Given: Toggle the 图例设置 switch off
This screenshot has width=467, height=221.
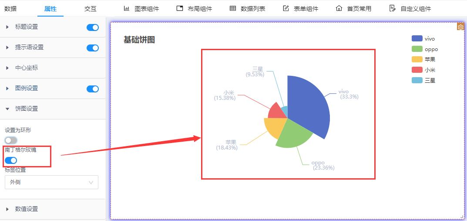Looking at the screenshot, I should 93,89.
